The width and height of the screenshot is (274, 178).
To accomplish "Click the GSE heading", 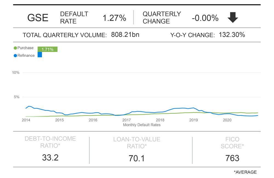I will (38, 18).
